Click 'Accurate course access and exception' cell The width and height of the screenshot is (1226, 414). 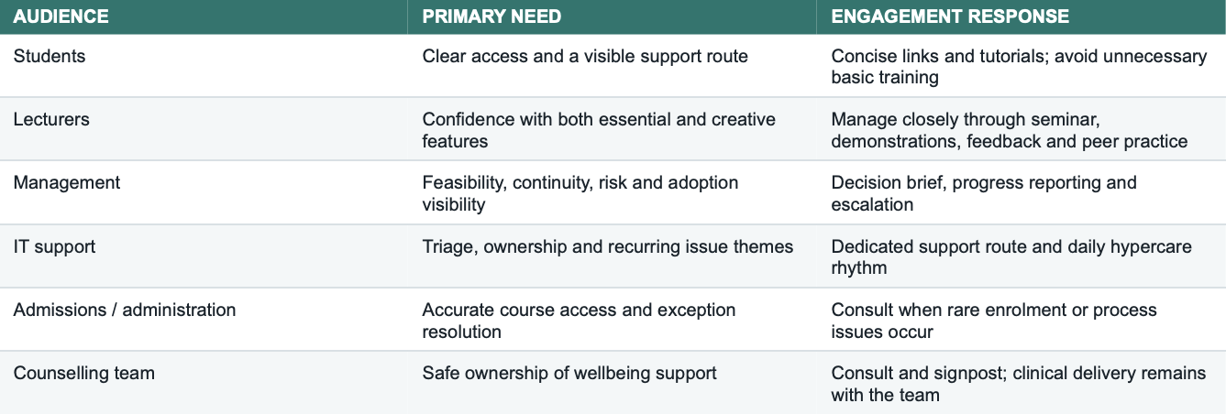(x=613, y=320)
